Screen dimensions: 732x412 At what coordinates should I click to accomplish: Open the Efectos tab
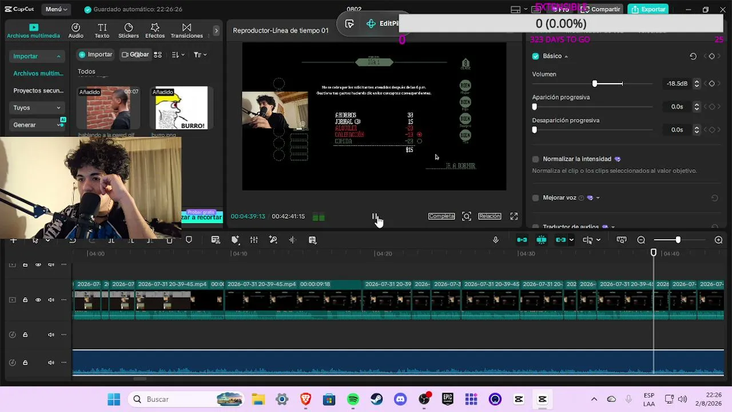pyautogui.click(x=155, y=31)
